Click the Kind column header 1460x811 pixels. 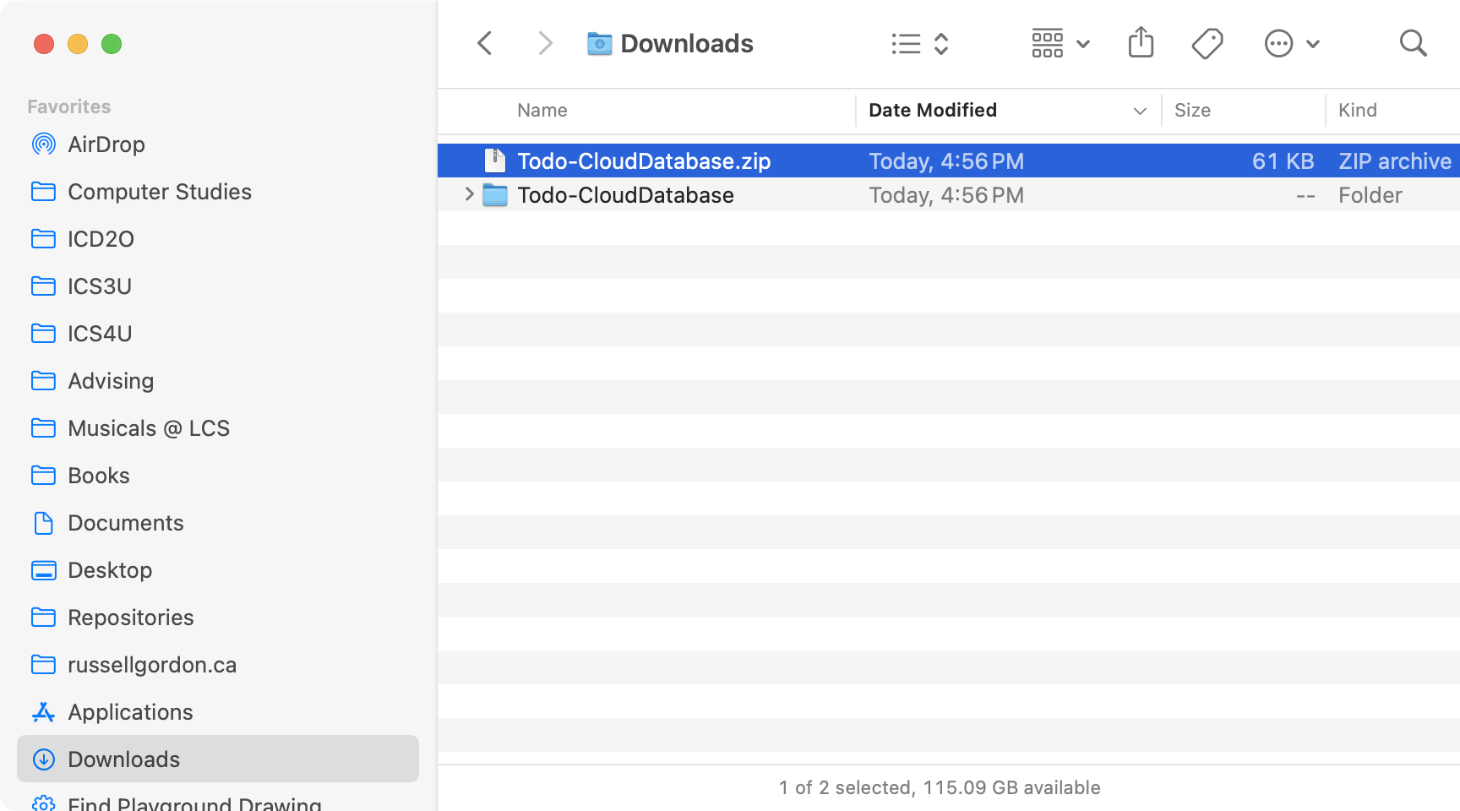point(1358,110)
